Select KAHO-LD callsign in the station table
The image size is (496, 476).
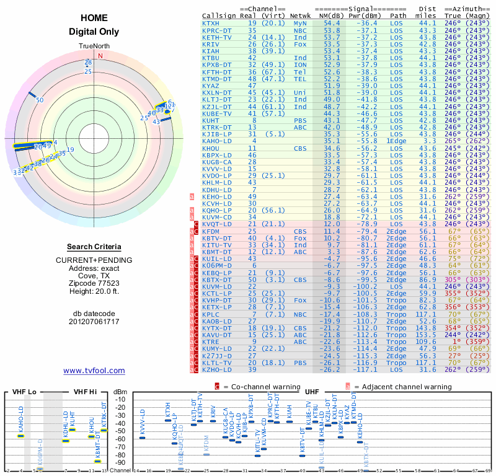217,141
